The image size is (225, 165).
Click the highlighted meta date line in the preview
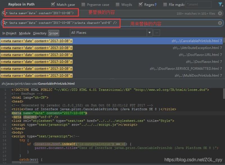pyautogui.click(x=49, y=113)
